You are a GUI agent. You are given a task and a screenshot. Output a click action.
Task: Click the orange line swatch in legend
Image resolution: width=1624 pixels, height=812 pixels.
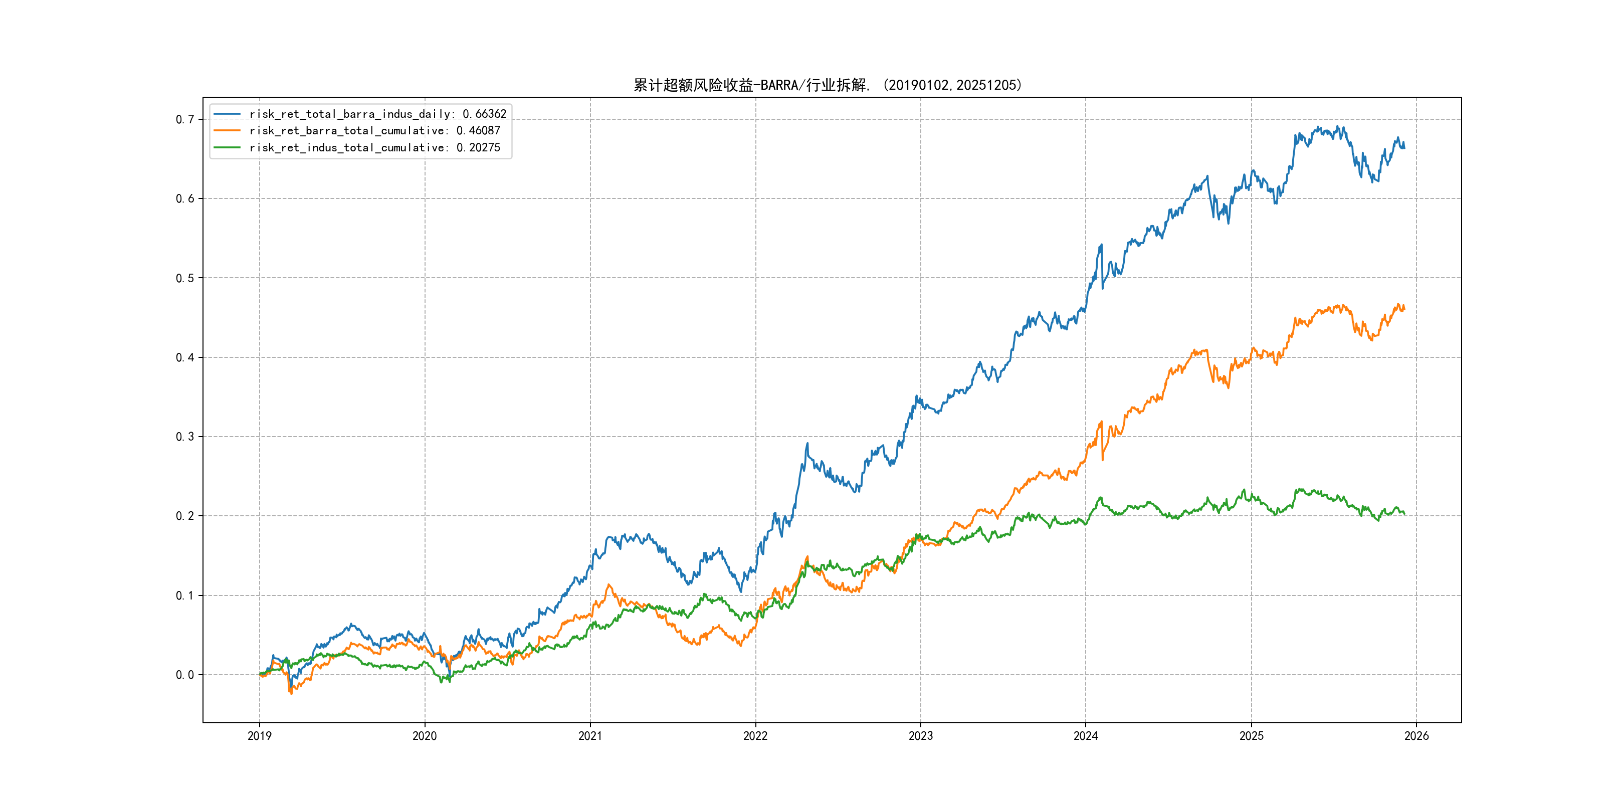[227, 130]
